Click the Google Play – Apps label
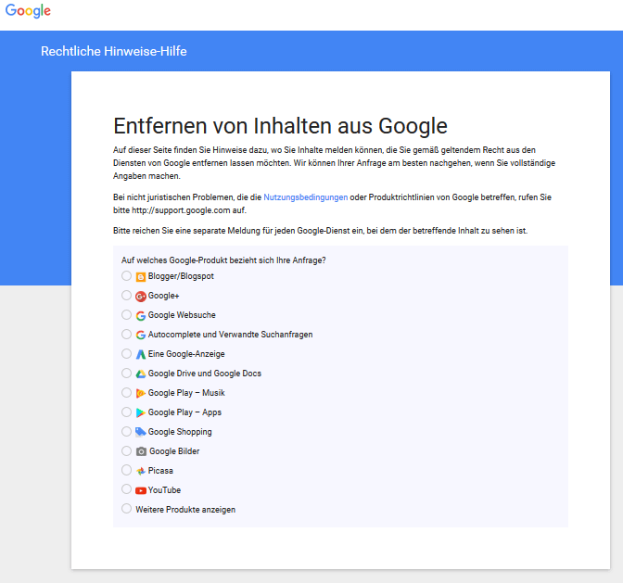Image resolution: width=623 pixels, height=583 pixels. coord(184,412)
